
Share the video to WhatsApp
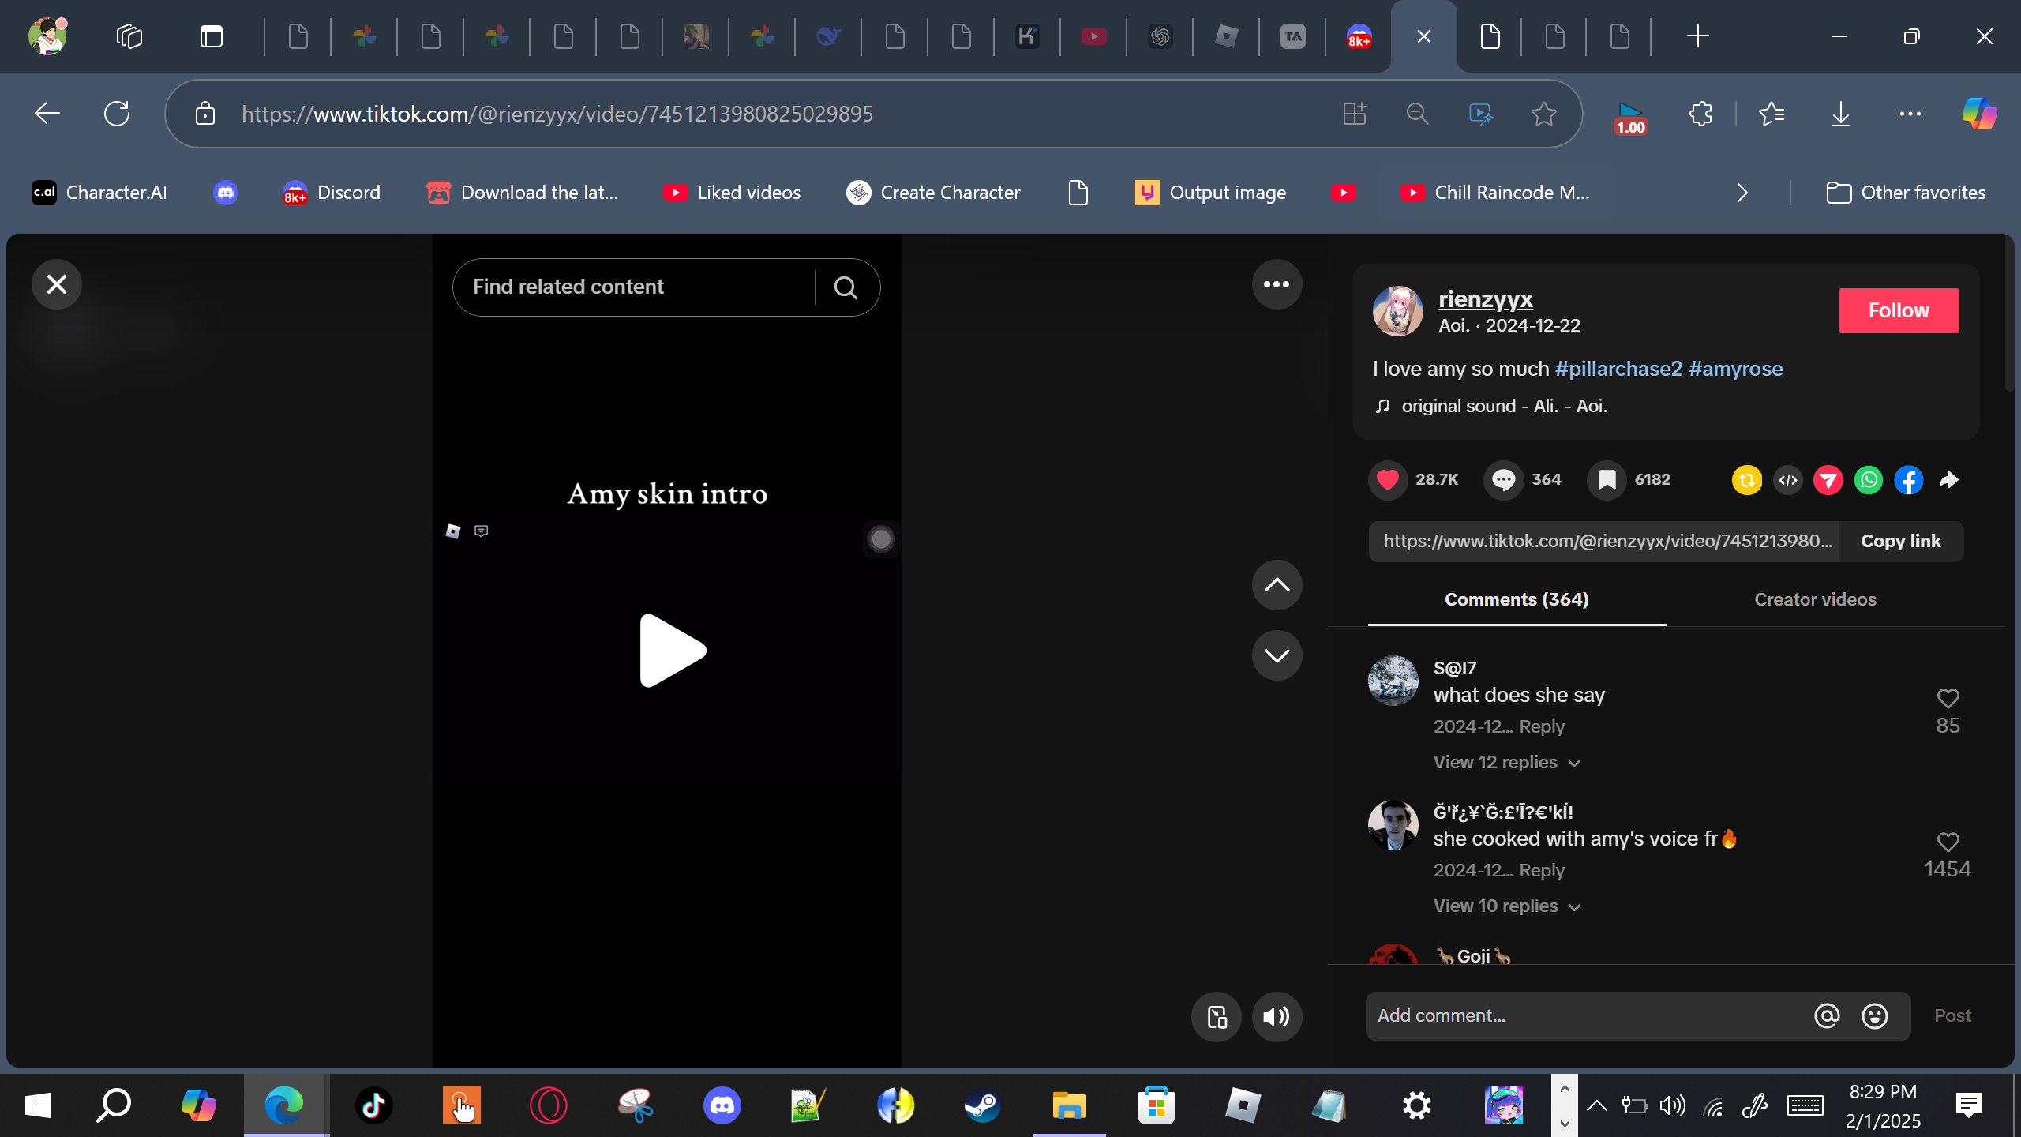point(1868,479)
